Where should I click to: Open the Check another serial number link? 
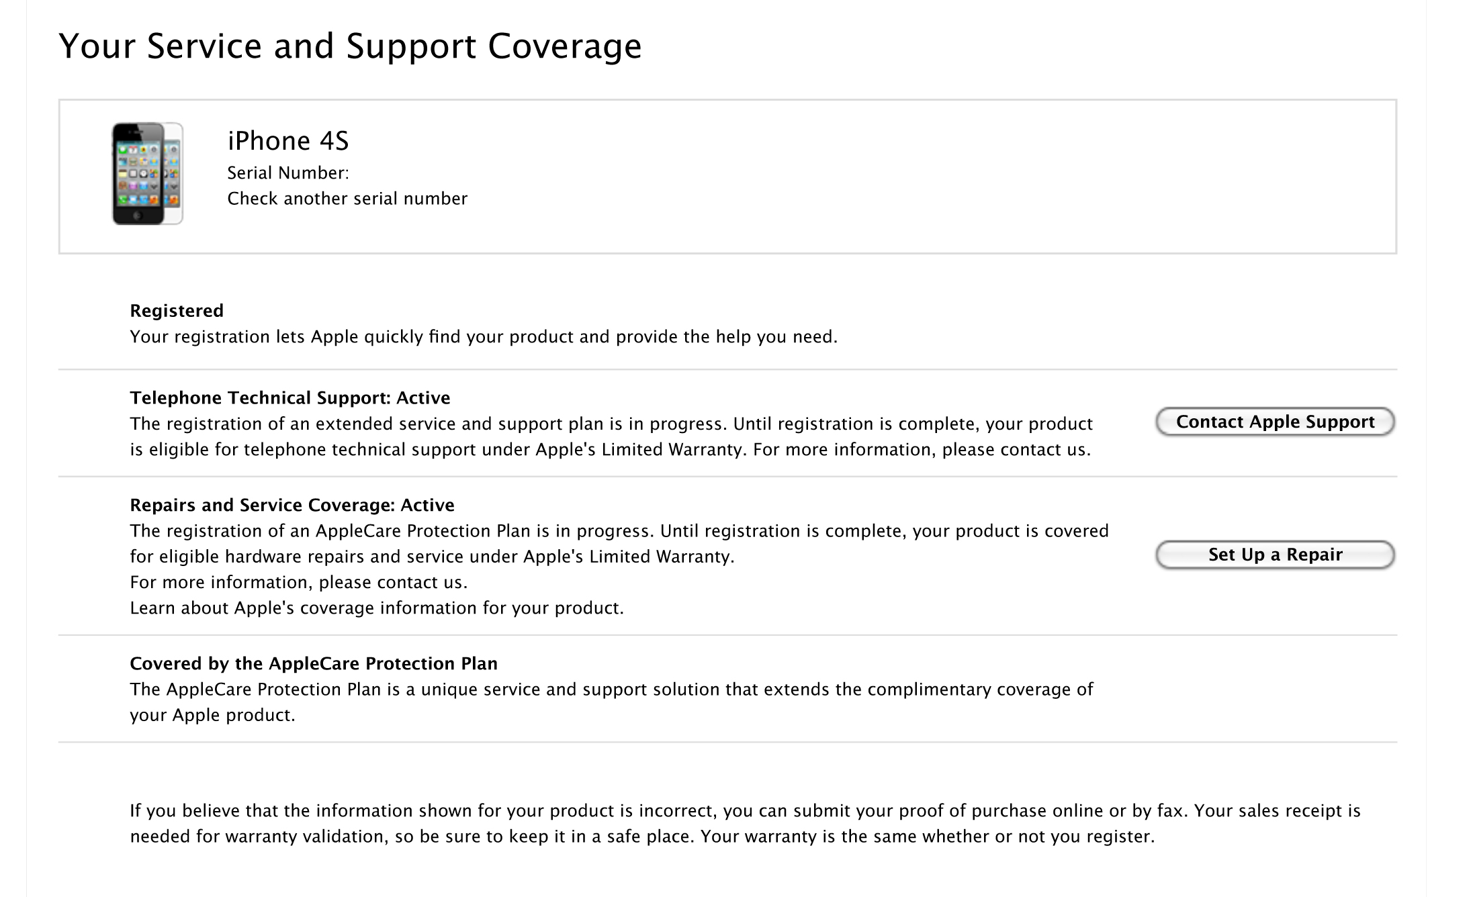tap(347, 199)
